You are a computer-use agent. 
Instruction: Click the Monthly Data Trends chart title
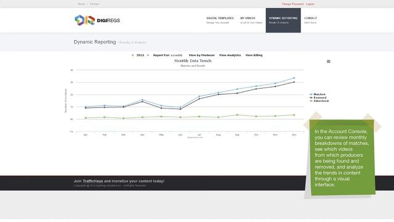(193, 60)
